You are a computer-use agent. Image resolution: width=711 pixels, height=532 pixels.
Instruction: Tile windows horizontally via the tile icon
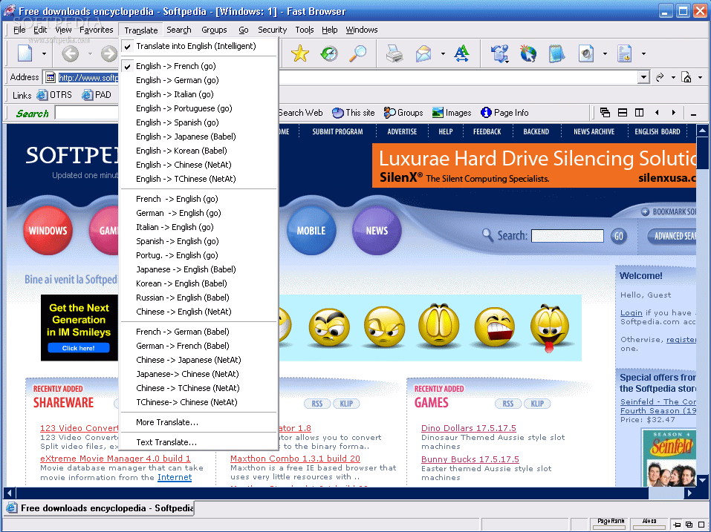tap(623, 111)
